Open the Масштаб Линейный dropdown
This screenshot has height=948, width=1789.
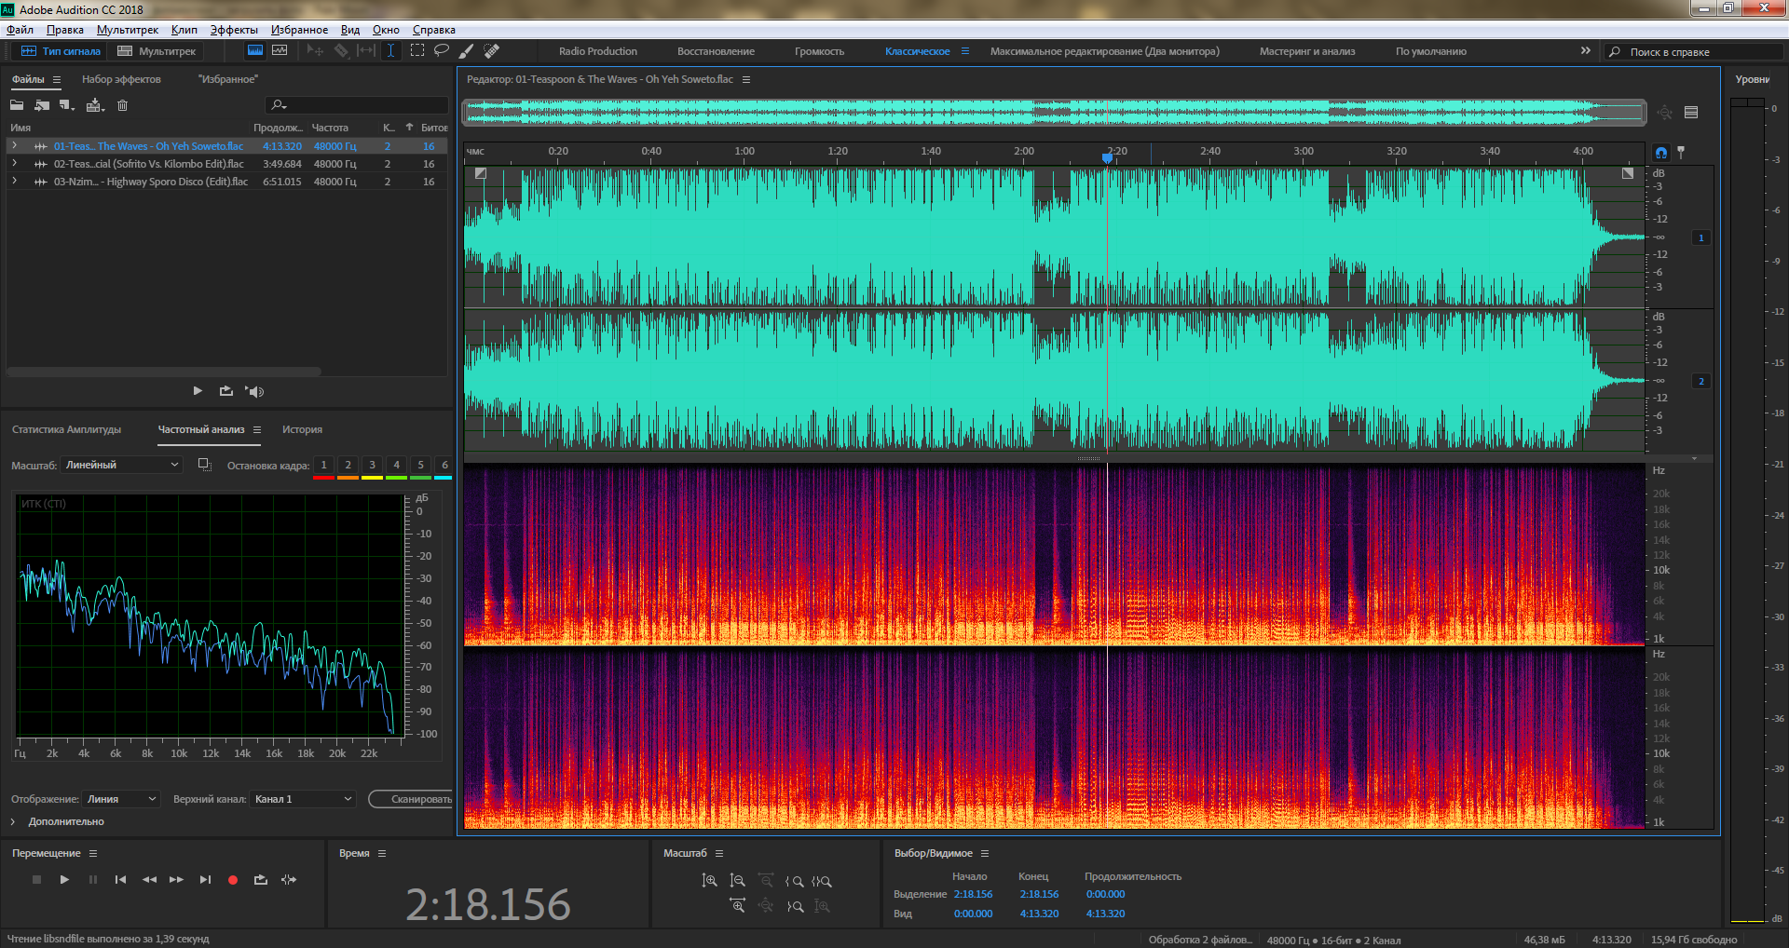(x=121, y=465)
